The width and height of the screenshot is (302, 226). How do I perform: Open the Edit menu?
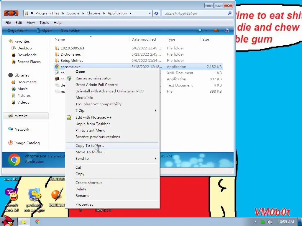pos(19,22)
